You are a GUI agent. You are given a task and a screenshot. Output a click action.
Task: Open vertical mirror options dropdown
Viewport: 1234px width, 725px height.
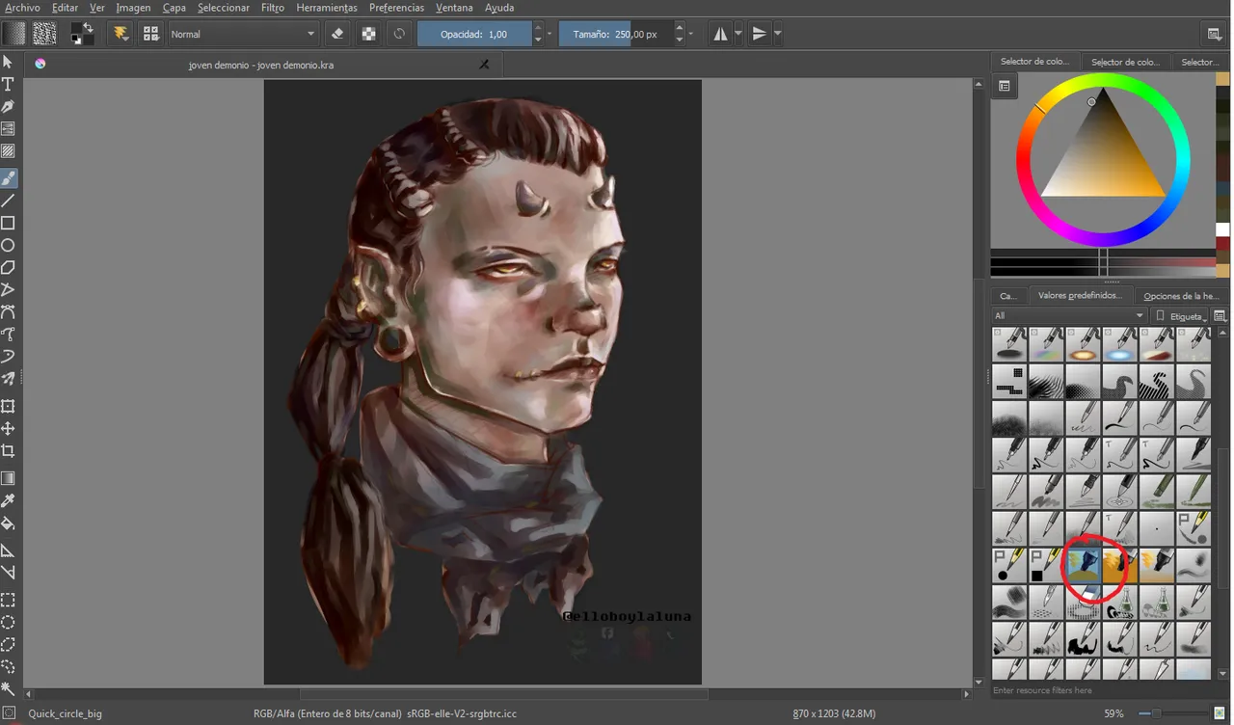[x=777, y=34]
